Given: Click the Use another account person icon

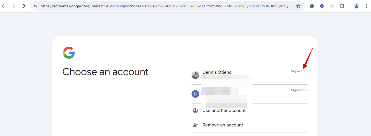Looking at the screenshot, I should click(x=195, y=111).
